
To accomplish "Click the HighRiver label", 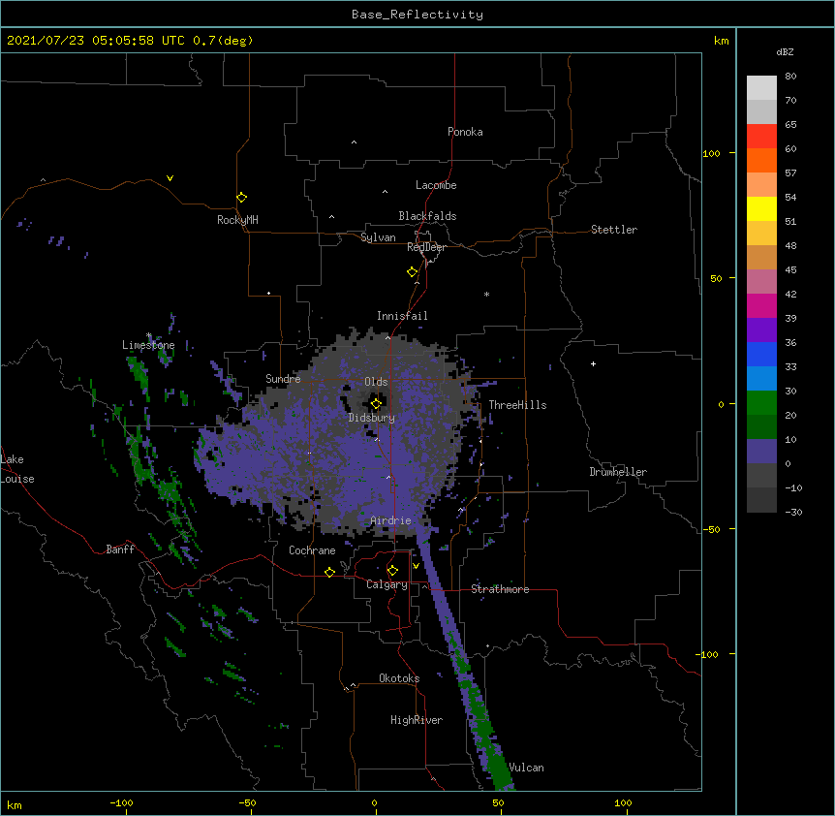I will point(417,720).
